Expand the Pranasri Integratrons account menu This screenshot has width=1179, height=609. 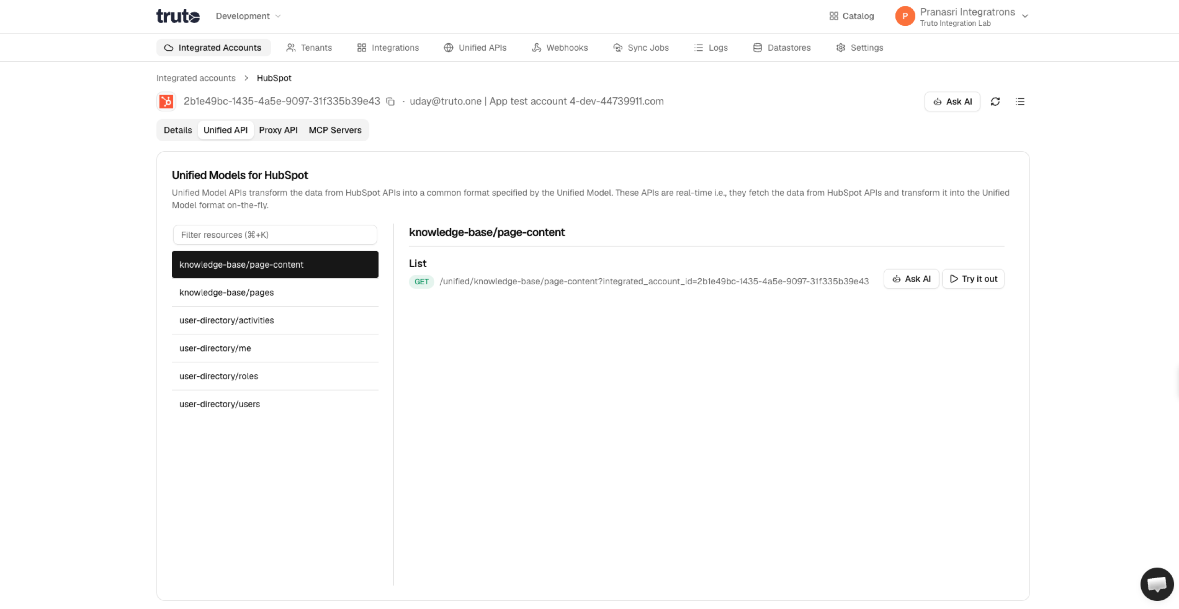1025,16
